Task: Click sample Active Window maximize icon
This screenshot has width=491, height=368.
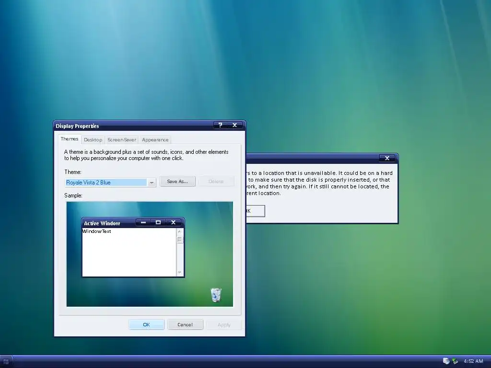Action: [158, 222]
